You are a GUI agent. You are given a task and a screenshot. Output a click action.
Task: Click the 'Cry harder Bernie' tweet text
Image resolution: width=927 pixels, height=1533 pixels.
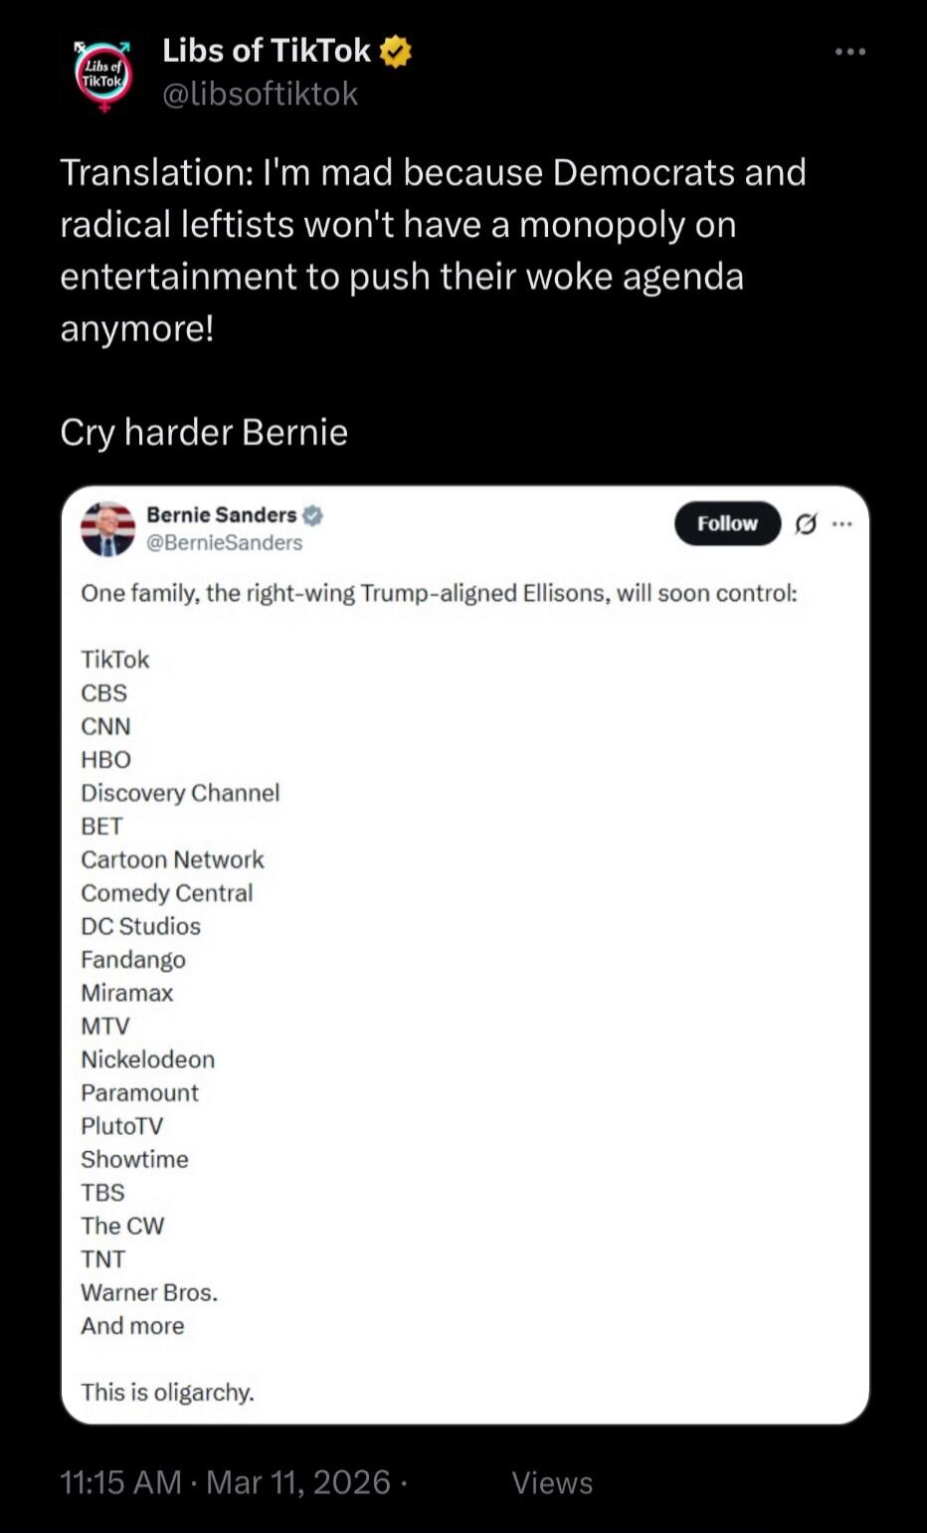pyautogui.click(x=204, y=432)
